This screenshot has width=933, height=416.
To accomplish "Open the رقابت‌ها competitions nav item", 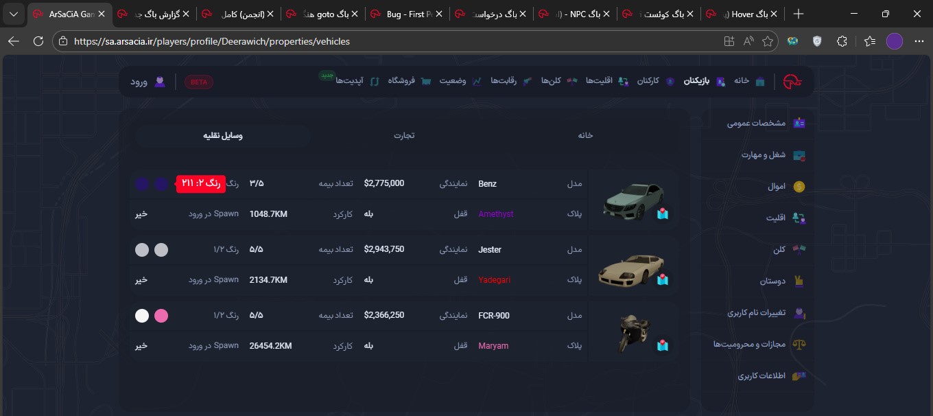I will 511,81.
